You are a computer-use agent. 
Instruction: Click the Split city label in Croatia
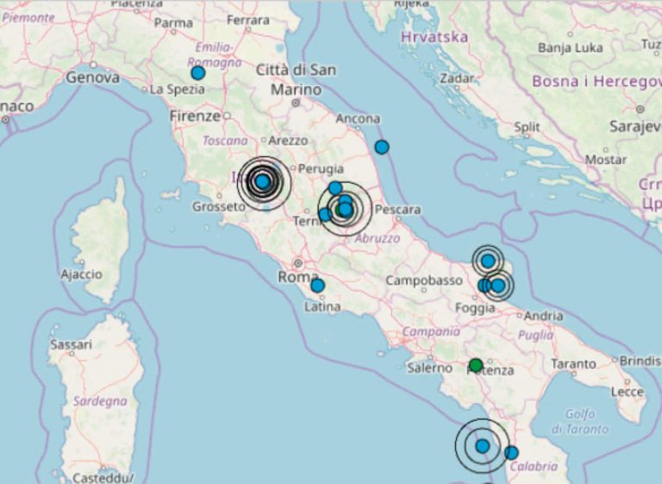pos(527,127)
